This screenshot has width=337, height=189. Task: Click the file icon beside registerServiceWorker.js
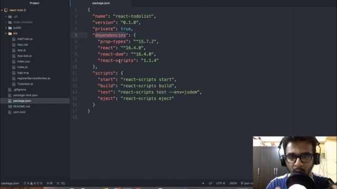[x=14, y=78]
